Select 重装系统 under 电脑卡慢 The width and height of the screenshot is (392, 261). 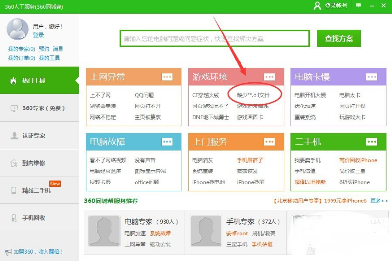(305, 117)
